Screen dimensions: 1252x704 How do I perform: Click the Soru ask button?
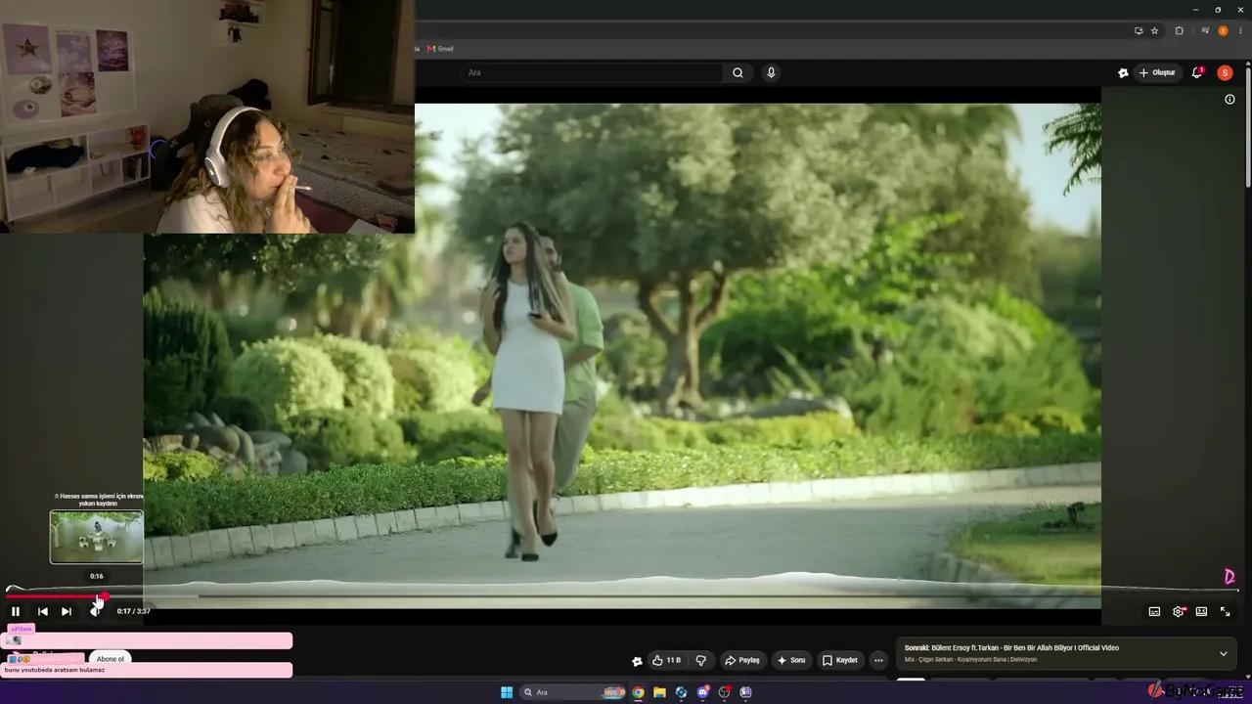pos(791,660)
